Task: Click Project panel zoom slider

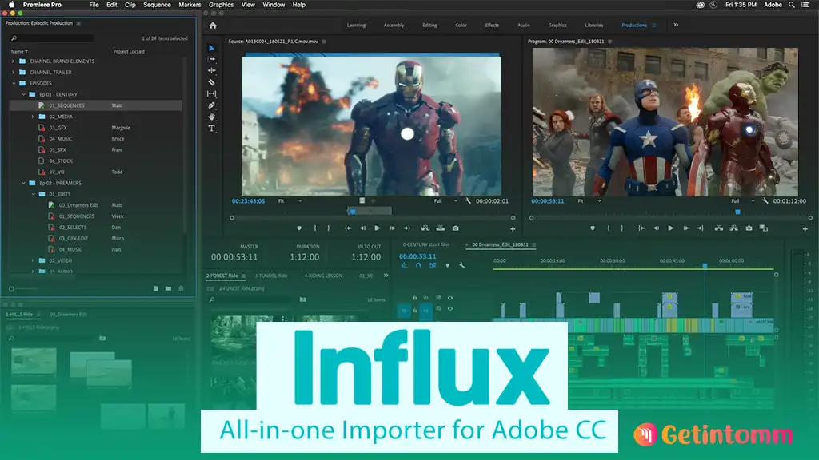Action: tap(23, 289)
